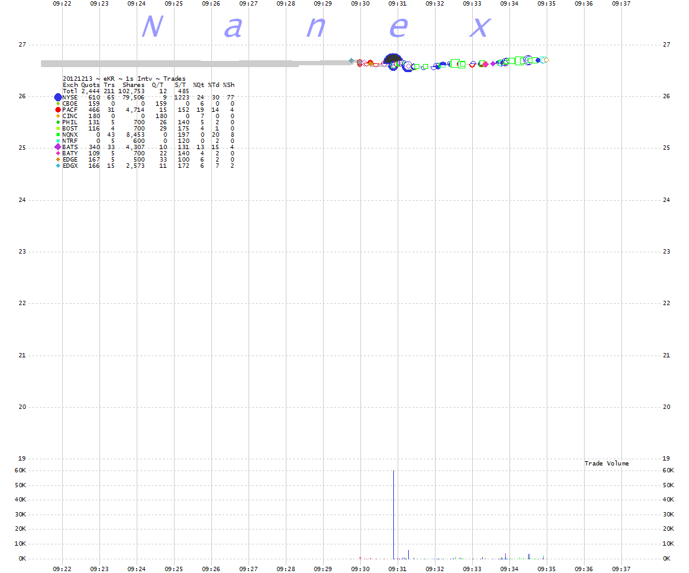Click the 'NYSE' exchange label

coord(70,97)
